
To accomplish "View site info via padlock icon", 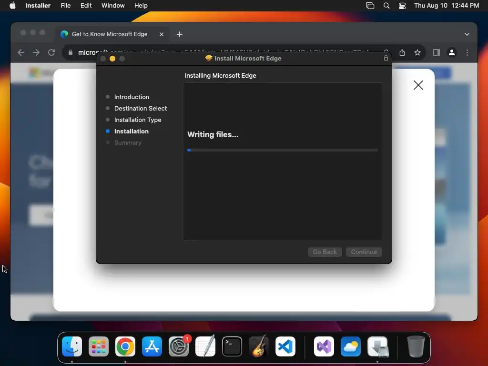I will tap(71, 52).
